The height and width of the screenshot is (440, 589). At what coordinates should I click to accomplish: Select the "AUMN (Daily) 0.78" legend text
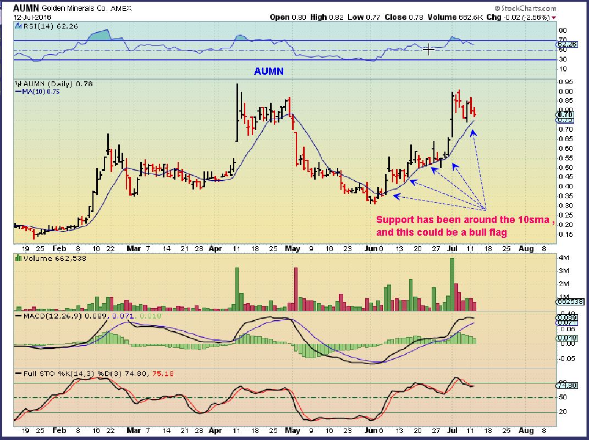tap(58, 83)
